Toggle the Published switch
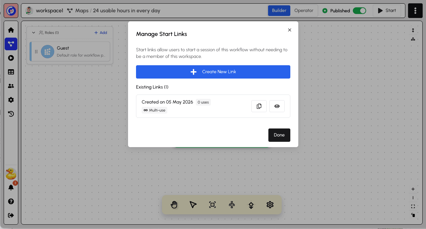The width and height of the screenshot is (426, 229). 359,11
